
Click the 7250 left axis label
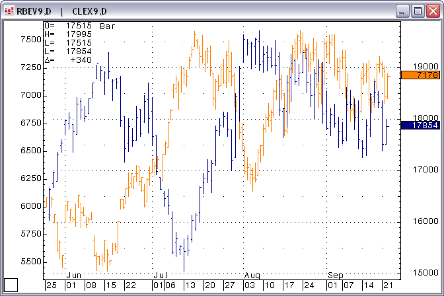(x=31, y=67)
